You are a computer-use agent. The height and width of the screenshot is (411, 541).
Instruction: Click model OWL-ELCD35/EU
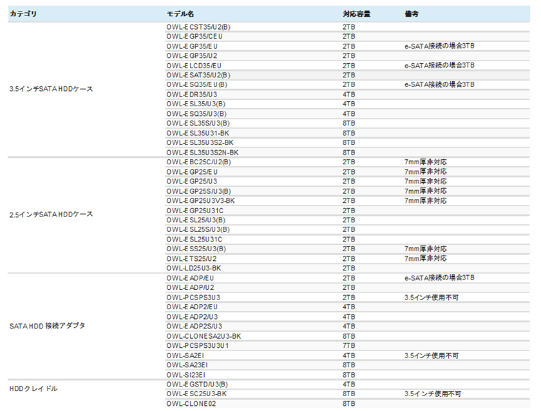194,66
